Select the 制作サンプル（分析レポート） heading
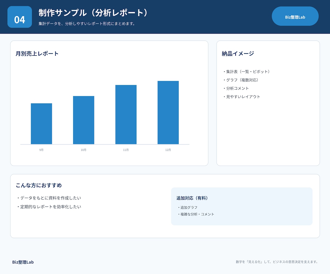The height and width of the screenshot is (274, 330). pos(93,13)
